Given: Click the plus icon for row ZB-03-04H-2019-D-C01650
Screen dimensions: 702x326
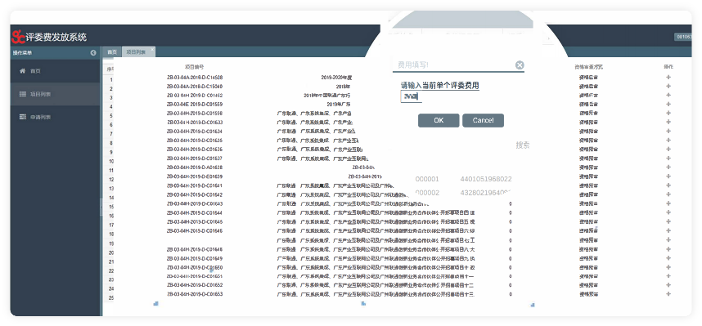Looking at the screenshot, I should point(668,267).
